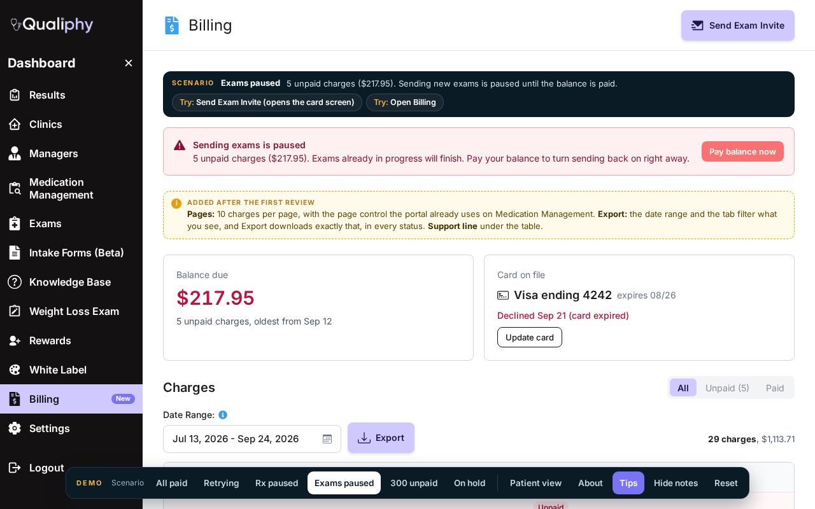The width and height of the screenshot is (815, 509).
Task: Switch demo scenario to 300 unpaid
Action: [414, 483]
